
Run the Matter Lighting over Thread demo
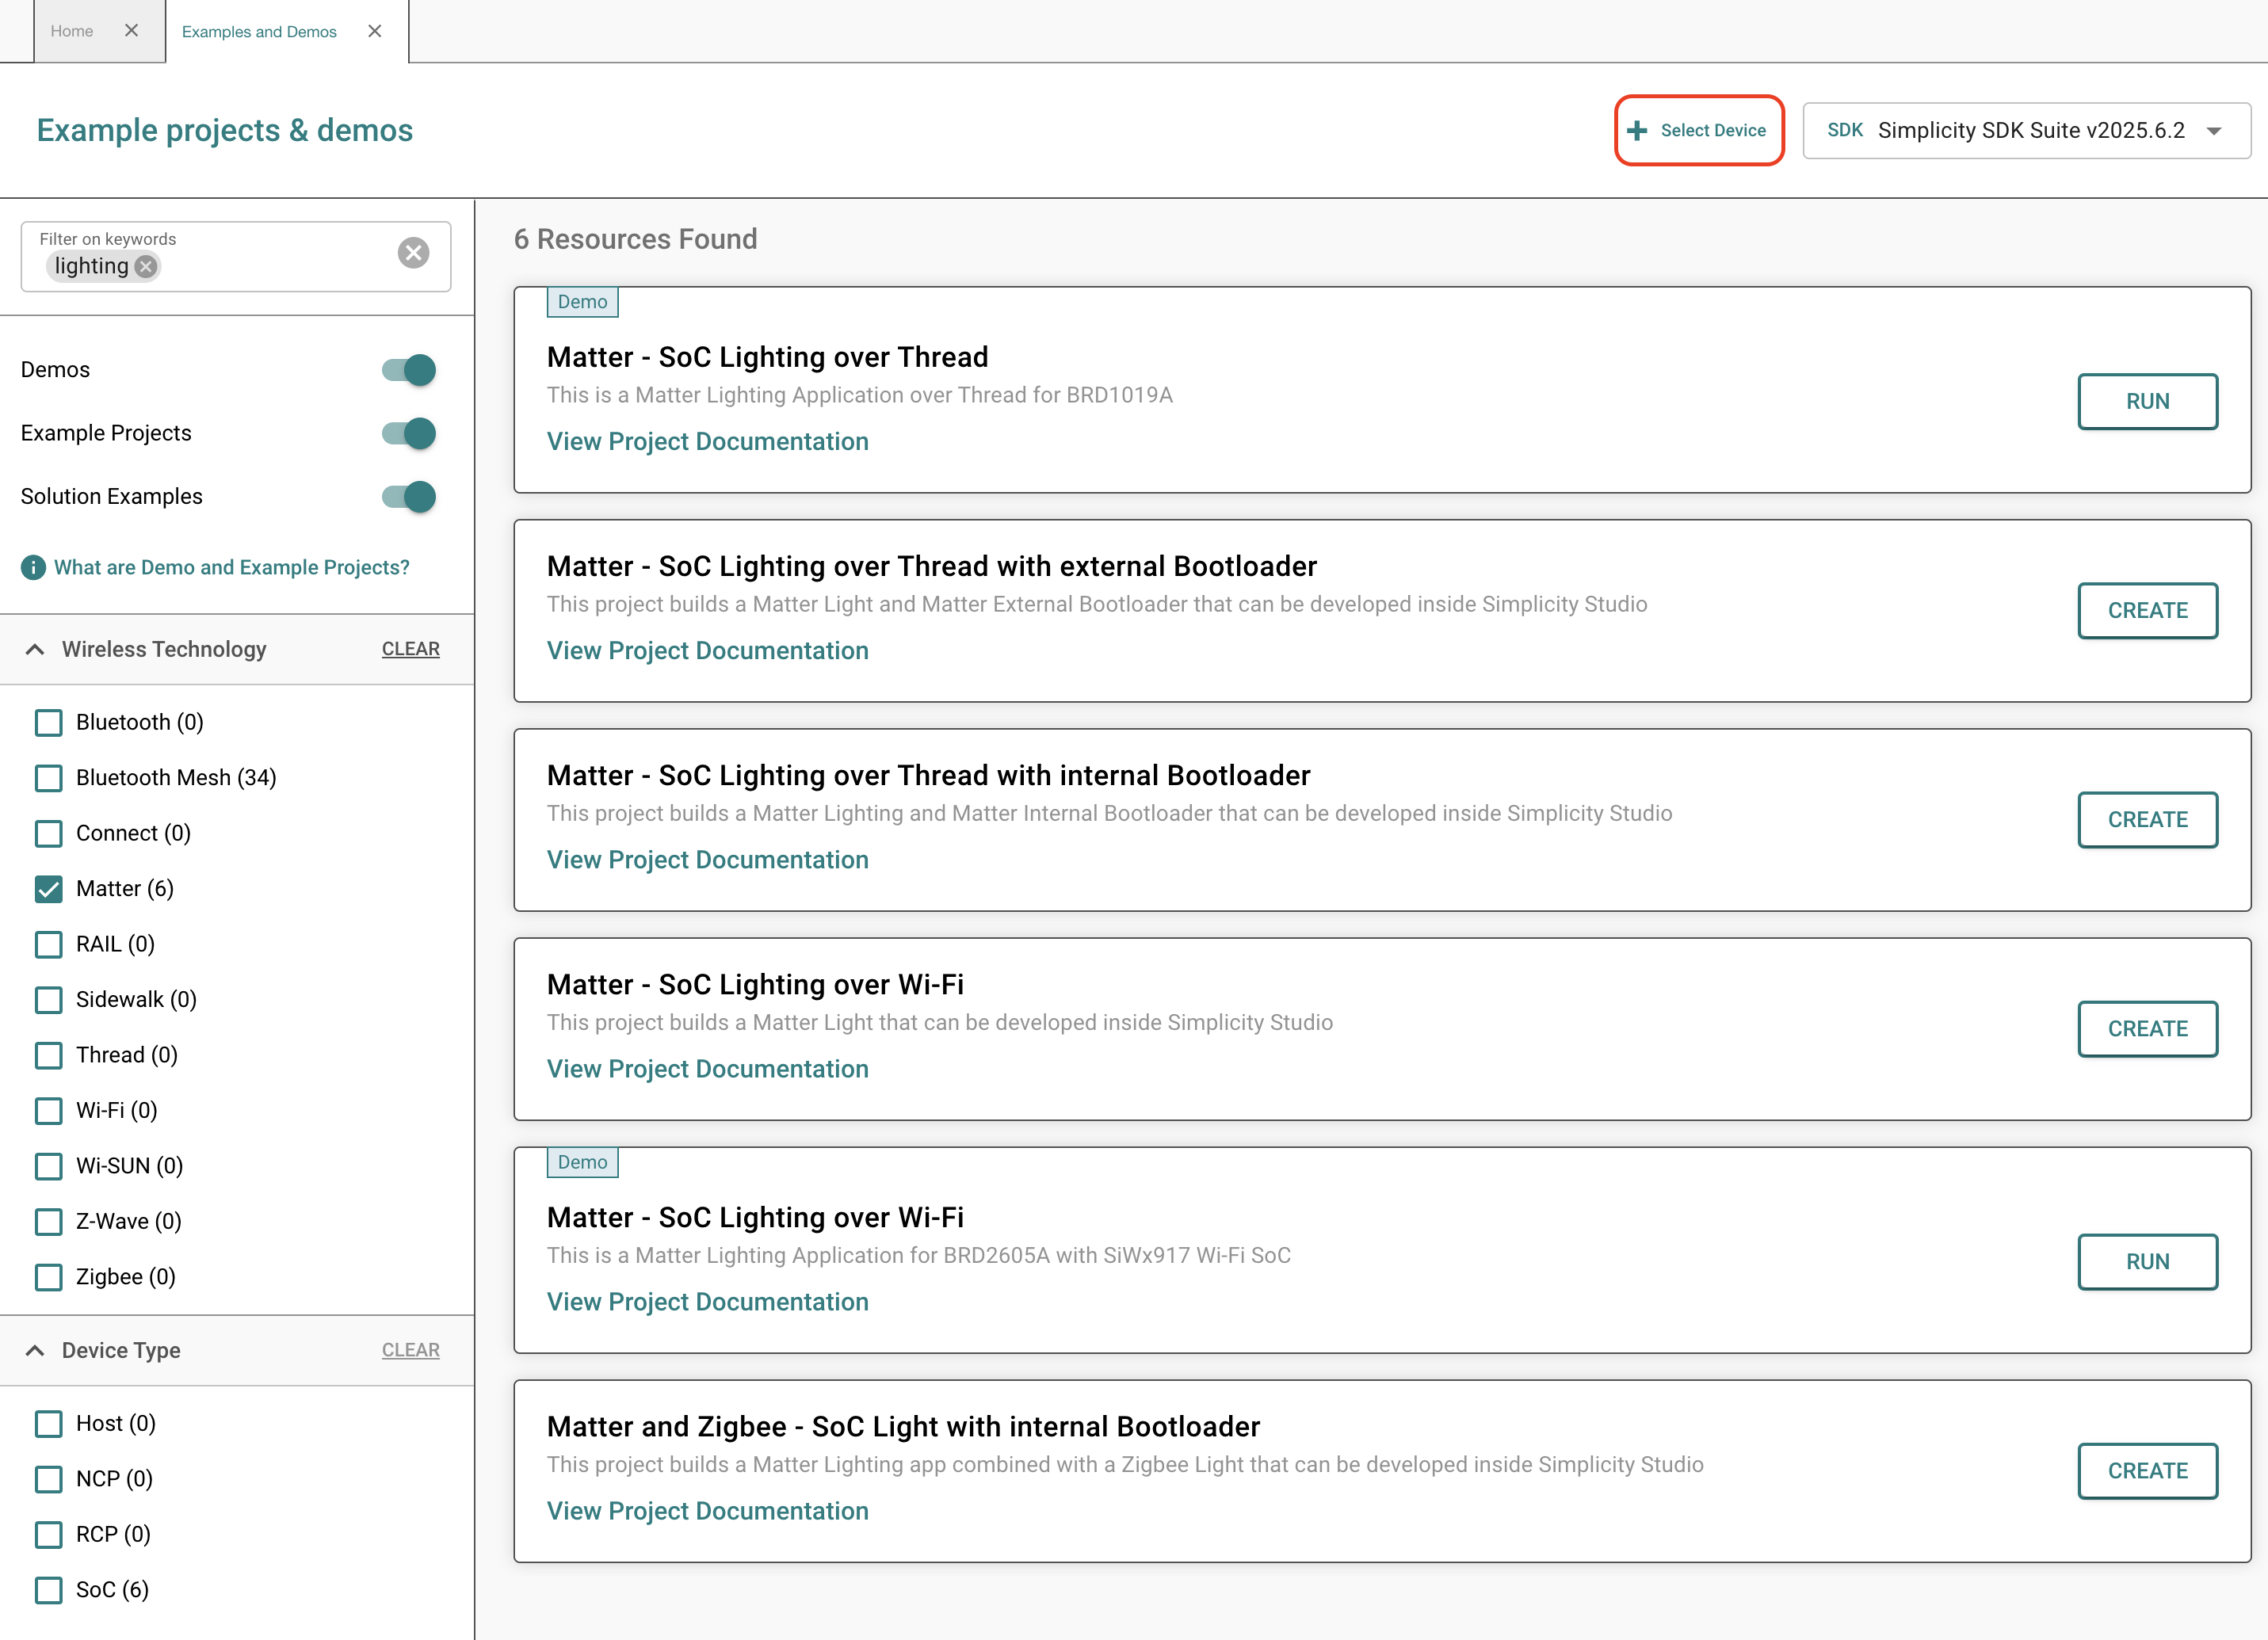coord(2147,402)
